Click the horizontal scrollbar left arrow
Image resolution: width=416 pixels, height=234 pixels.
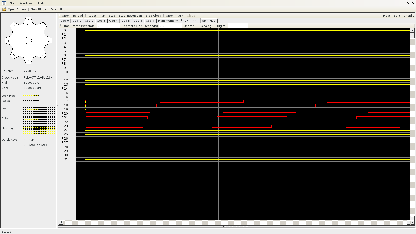[x=61, y=222]
